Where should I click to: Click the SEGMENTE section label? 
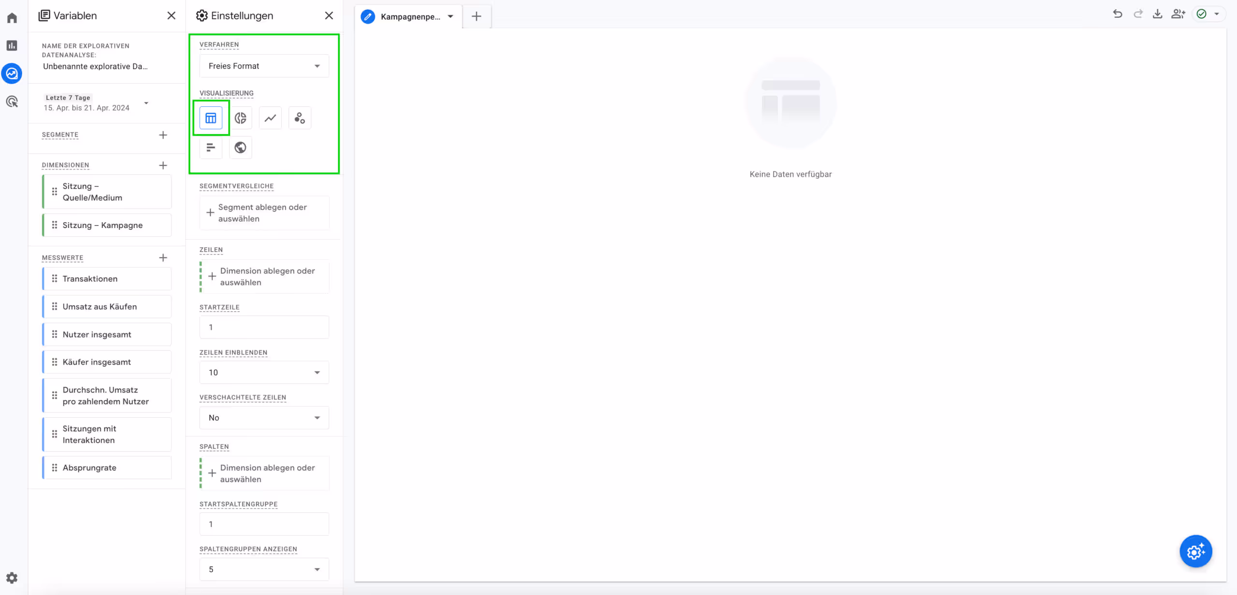click(60, 135)
